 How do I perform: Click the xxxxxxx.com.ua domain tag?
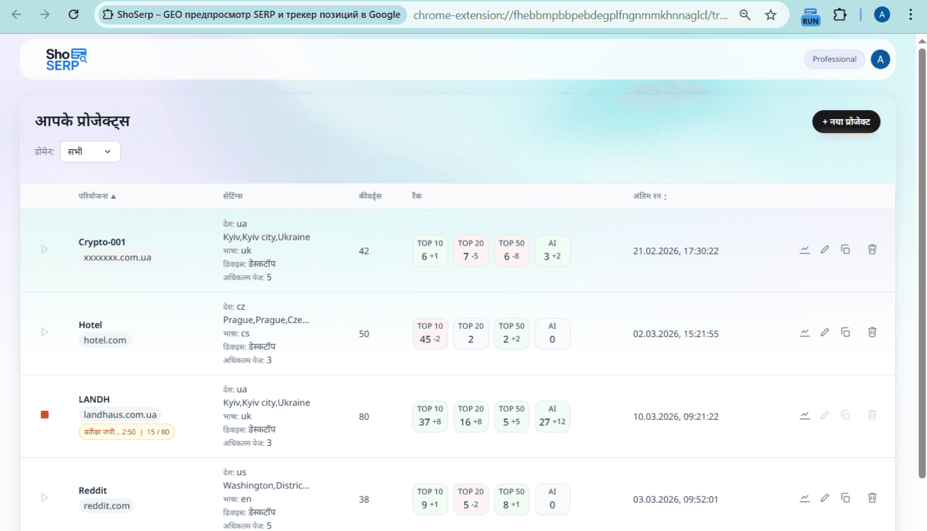click(118, 257)
